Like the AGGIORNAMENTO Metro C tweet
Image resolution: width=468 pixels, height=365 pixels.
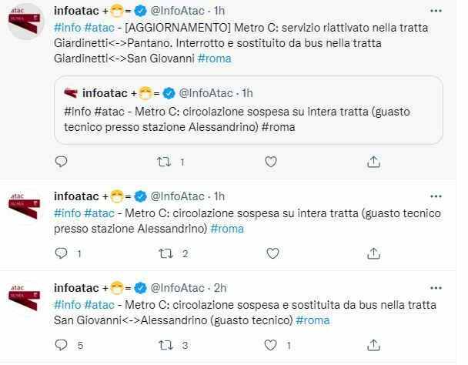[x=269, y=162]
